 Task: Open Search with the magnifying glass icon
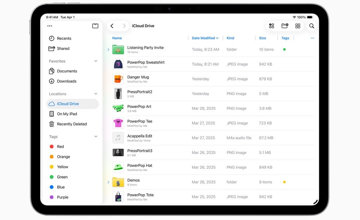coord(311,26)
